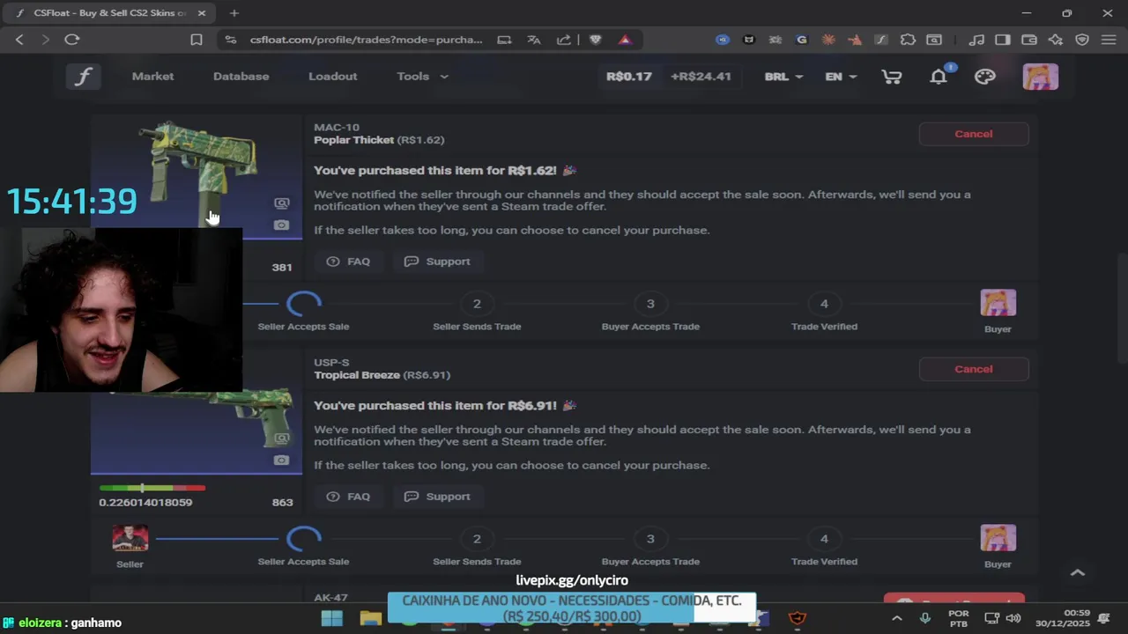The width and height of the screenshot is (1128, 634).
Task: Click the MAC-10 Poplar Thicket image
Action: [197, 176]
